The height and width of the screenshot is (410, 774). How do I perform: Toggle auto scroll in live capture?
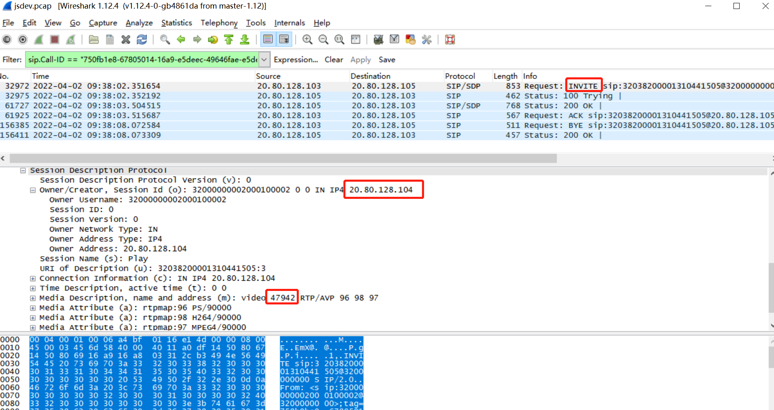point(284,40)
